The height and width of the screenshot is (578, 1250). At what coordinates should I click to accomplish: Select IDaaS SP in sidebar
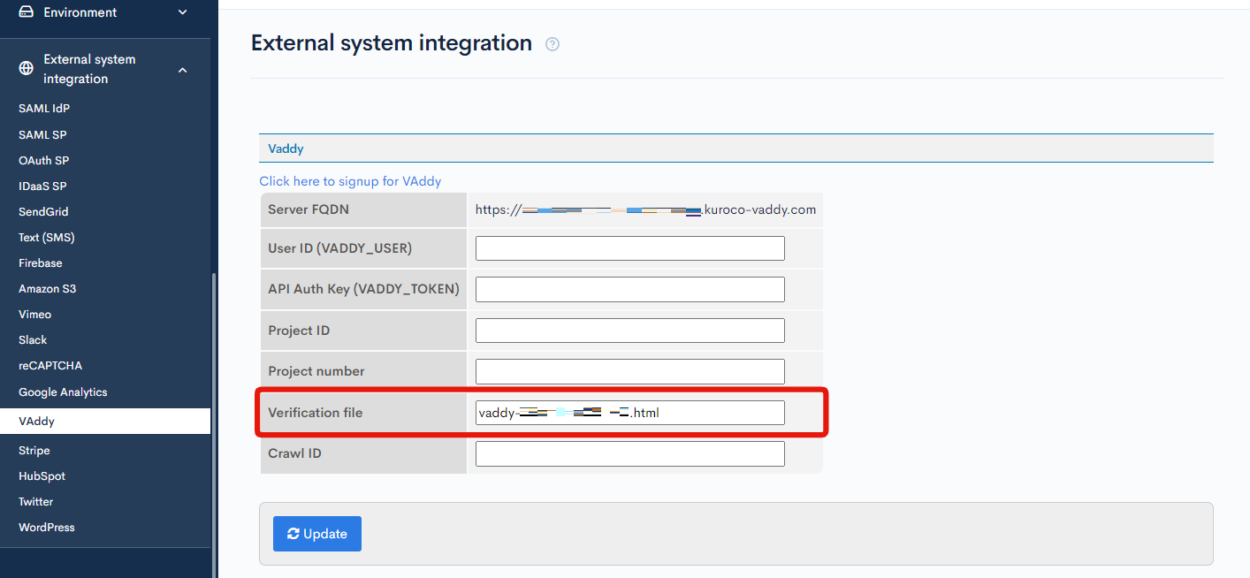coord(42,186)
